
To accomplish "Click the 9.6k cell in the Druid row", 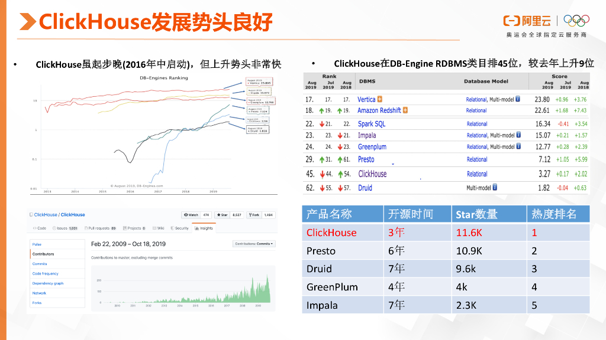I will tap(489, 269).
